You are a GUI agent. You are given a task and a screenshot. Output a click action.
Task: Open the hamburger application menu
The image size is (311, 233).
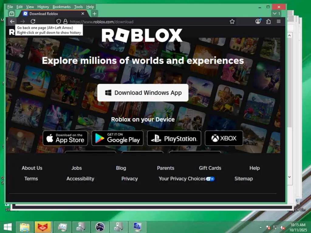(279, 22)
